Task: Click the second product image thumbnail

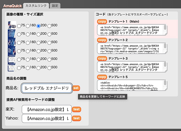Action: click(x=12, y=34)
